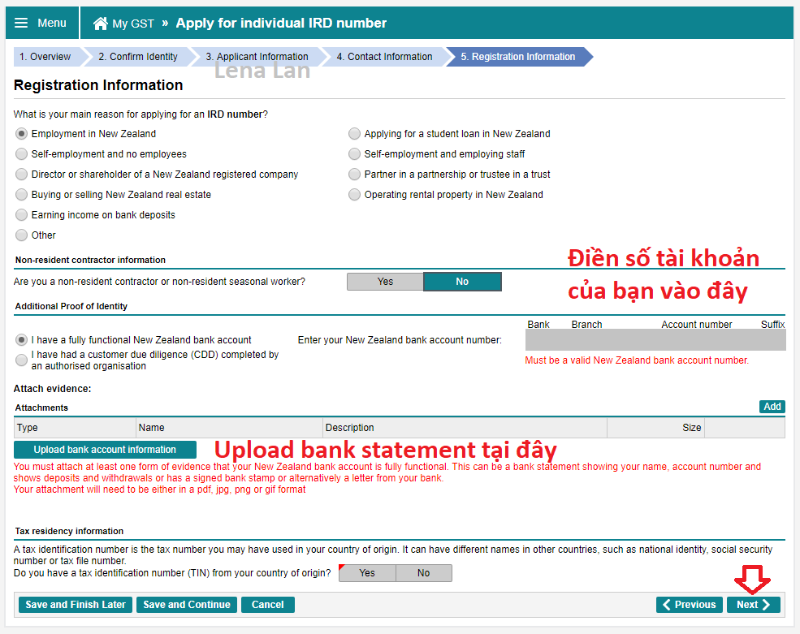Click Save and Finish Later

pos(76,605)
